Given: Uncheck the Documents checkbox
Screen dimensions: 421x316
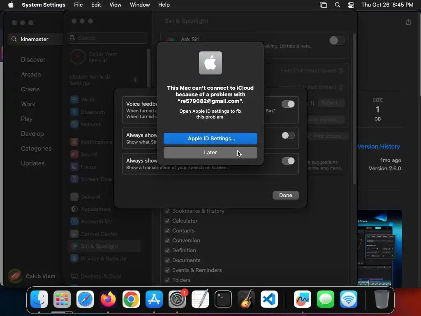Looking at the screenshot, I should tap(167, 260).
